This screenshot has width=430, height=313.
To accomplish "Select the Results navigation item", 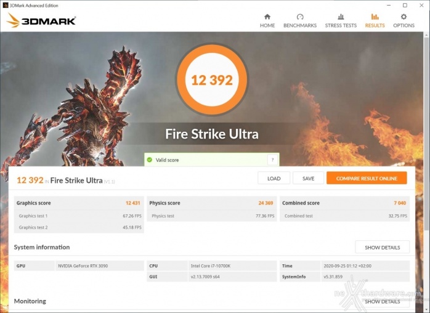I will tap(375, 21).
